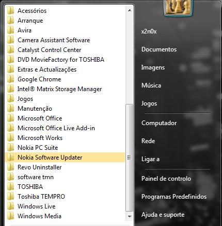Click the Revo Uninstaller folder icon
222x226 pixels.
(10, 167)
